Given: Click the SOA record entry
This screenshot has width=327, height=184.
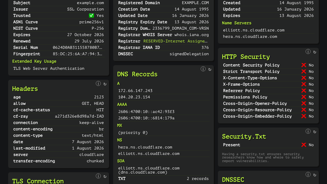Looking at the screenshot, I should point(149,170).
